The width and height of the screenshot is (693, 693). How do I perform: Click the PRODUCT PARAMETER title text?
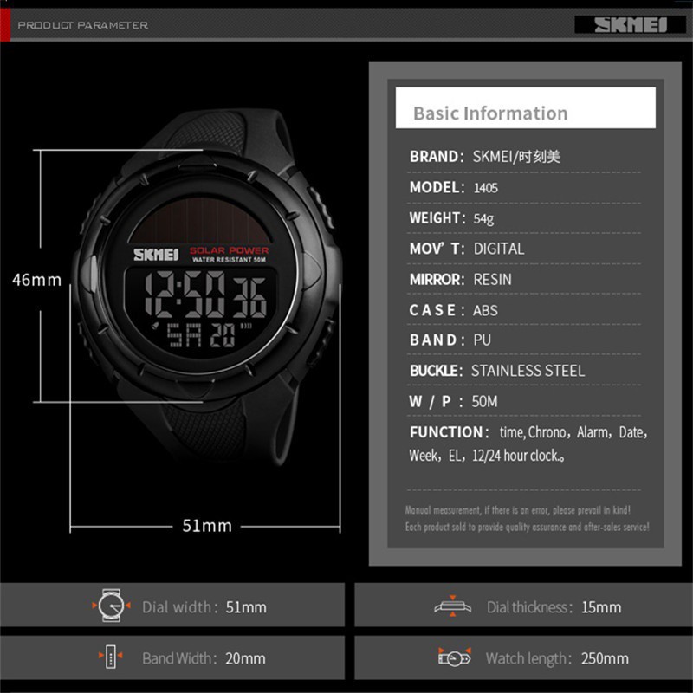point(83,25)
